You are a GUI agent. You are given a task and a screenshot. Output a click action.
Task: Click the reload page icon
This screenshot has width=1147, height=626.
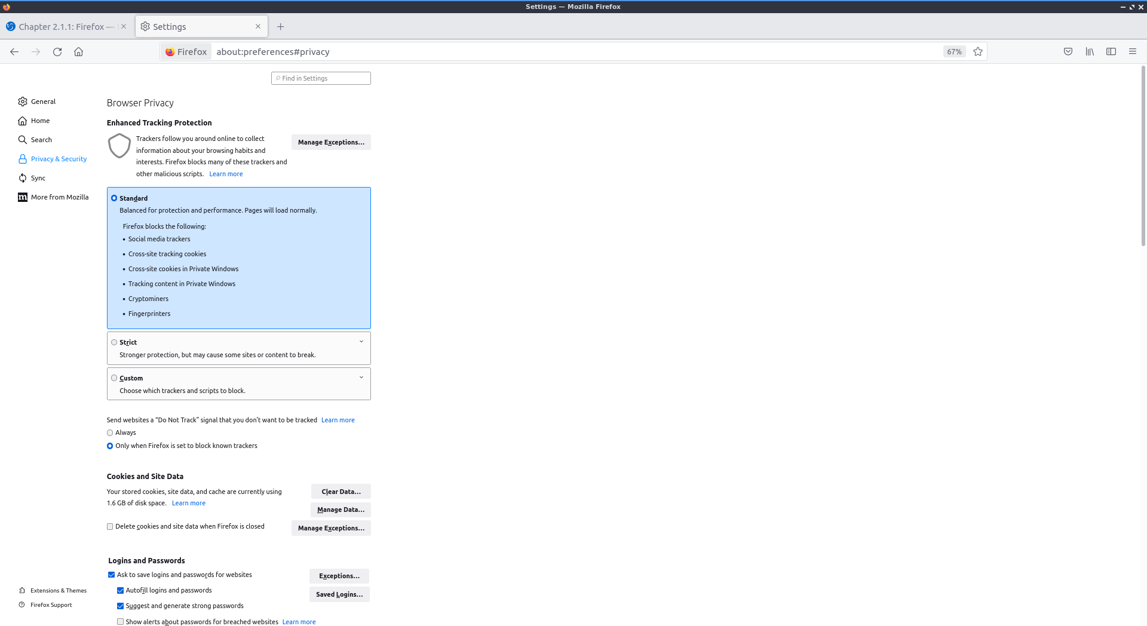tap(57, 52)
